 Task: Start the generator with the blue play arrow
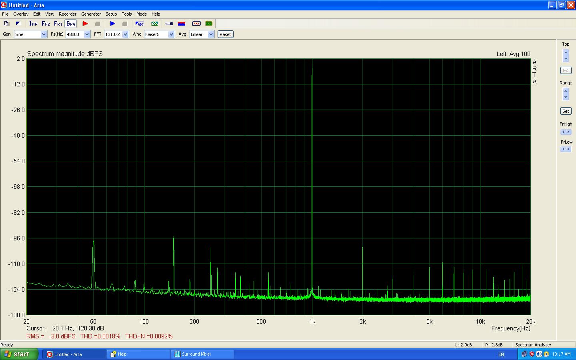coord(112,24)
